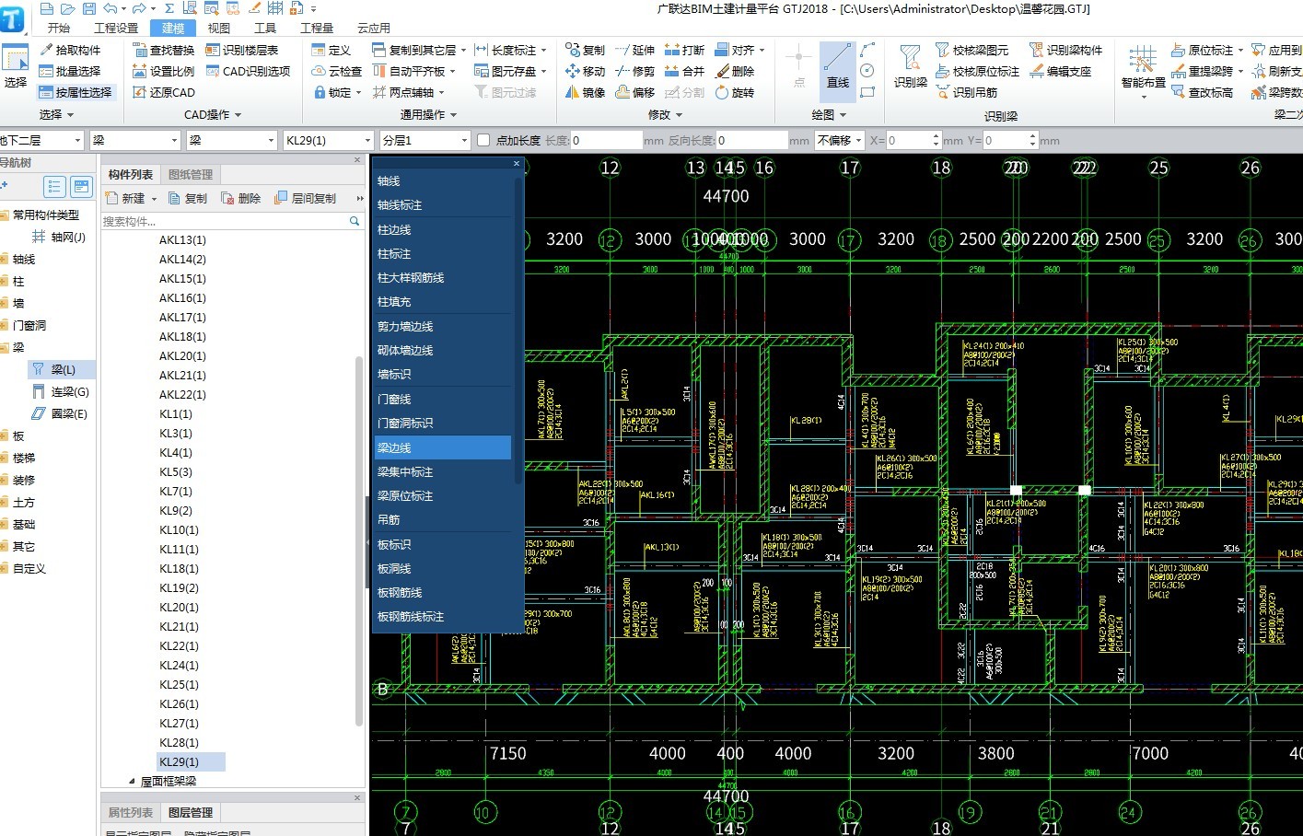Select the 合并 merge tool
The image size is (1303, 836).
[684, 71]
